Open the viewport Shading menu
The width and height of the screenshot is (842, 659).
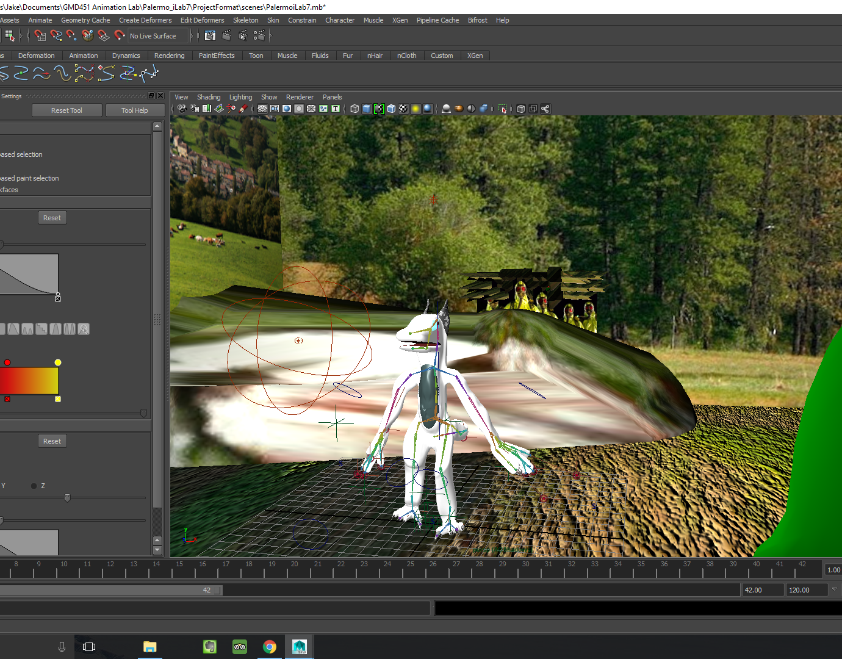pyautogui.click(x=209, y=97)
